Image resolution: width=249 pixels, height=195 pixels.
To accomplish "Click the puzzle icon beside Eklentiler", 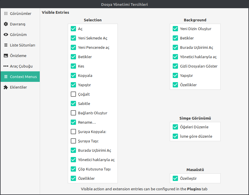I will click(6, 87).
